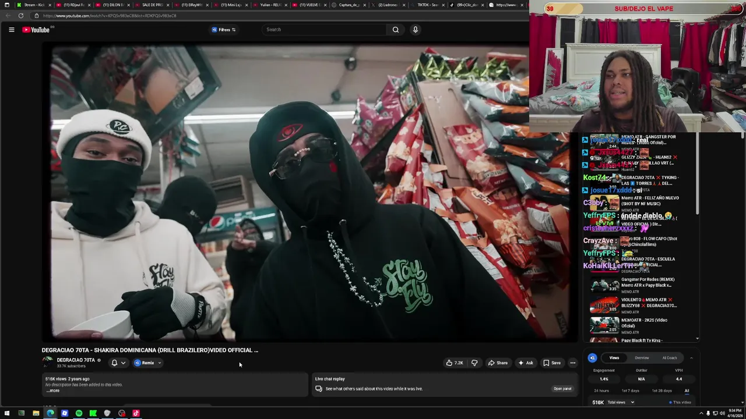Like the video with thumbs-up 7.2K
This screenshot has width=746, height=419.
(455, 363)
